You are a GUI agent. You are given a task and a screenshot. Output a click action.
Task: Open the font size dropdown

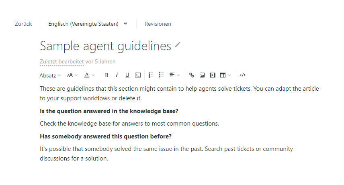coord(72,75)
